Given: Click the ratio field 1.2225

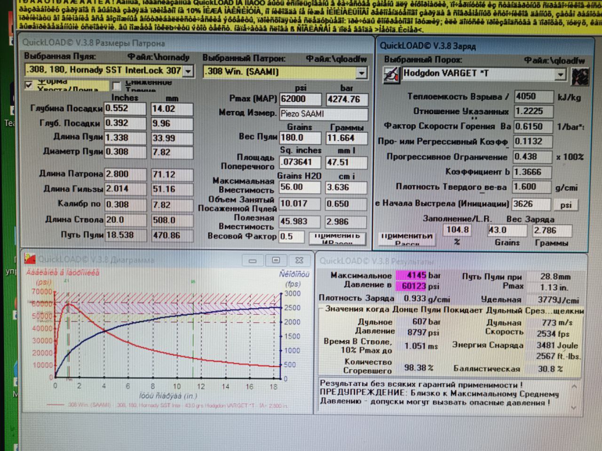Looking at the screenshot, I should [x=533, y=112].
